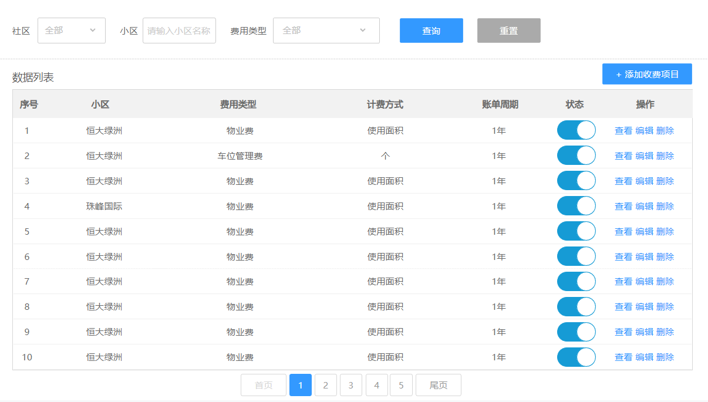Click the 添加收费项目 button

tap(647, 75)
